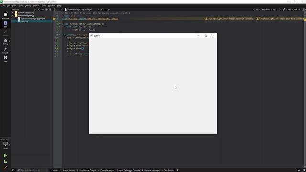Fold the __init__ method code block

coord(60,27)
